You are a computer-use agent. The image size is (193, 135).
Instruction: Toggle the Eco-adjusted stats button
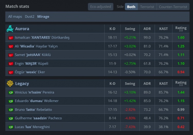101,7
